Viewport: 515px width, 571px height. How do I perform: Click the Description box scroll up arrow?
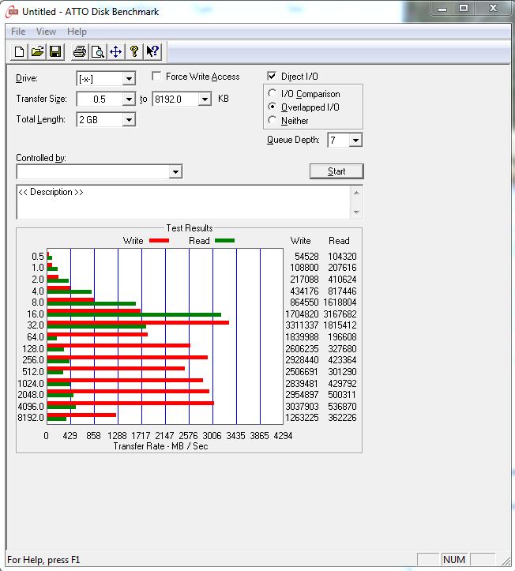[356, 193]
